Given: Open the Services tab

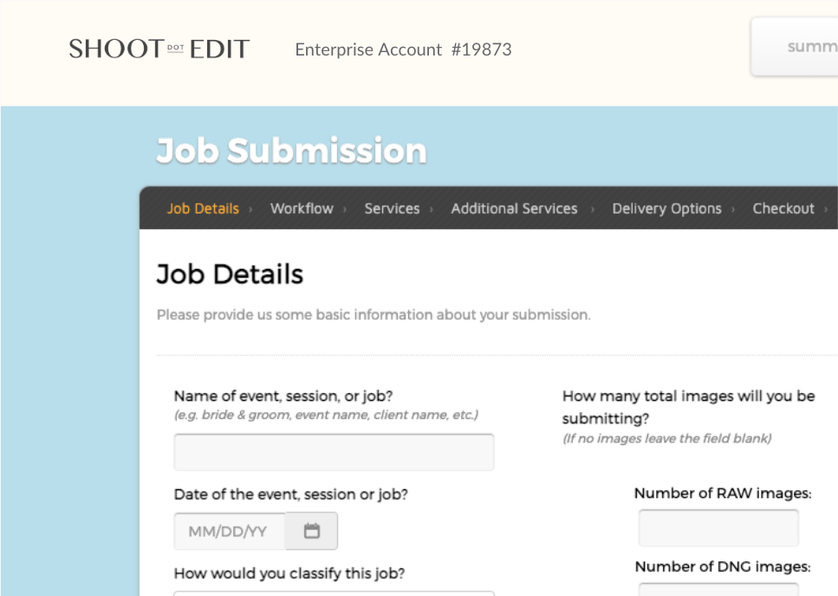Looking at the screenshot, I should click(x=392, y=208).
